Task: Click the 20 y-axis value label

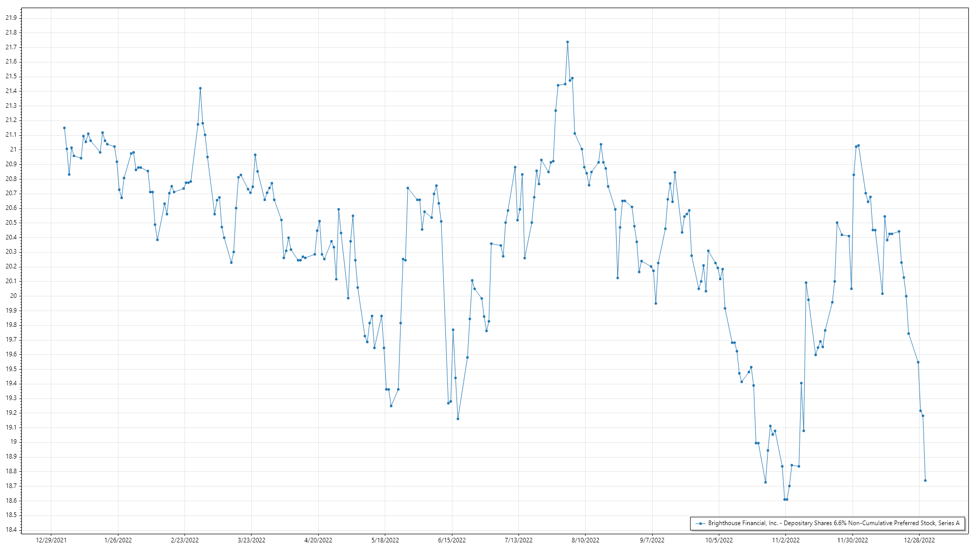Action: [x=13, y=296]
